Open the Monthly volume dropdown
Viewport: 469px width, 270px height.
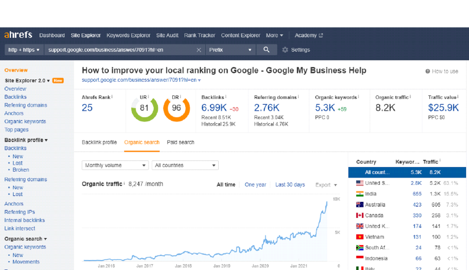[115, 165]
